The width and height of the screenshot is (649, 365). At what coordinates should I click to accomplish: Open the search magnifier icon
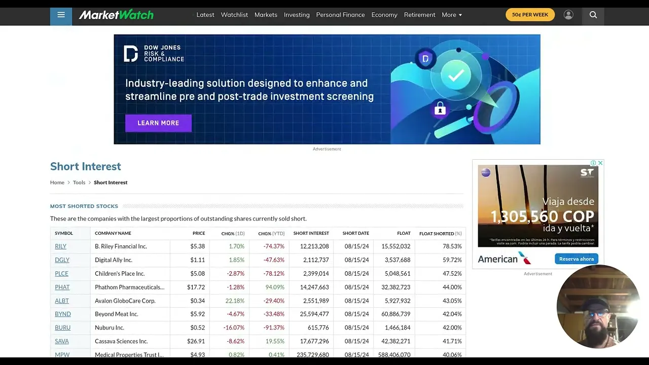click(593, 15)
